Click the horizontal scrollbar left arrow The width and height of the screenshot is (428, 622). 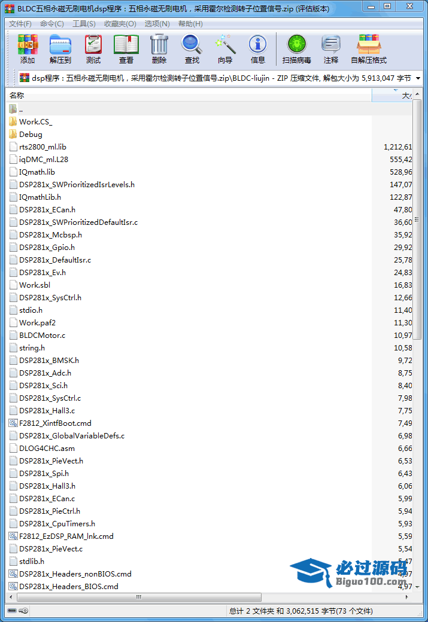[11, 597]
